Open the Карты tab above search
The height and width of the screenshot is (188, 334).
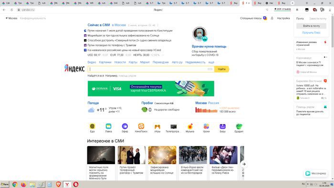(x=133, y=62)
